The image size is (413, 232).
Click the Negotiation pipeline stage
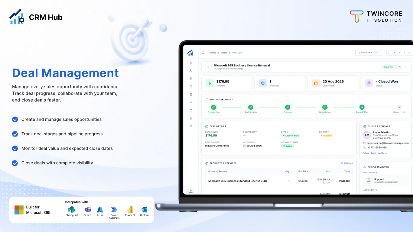[x=325, y=109]
